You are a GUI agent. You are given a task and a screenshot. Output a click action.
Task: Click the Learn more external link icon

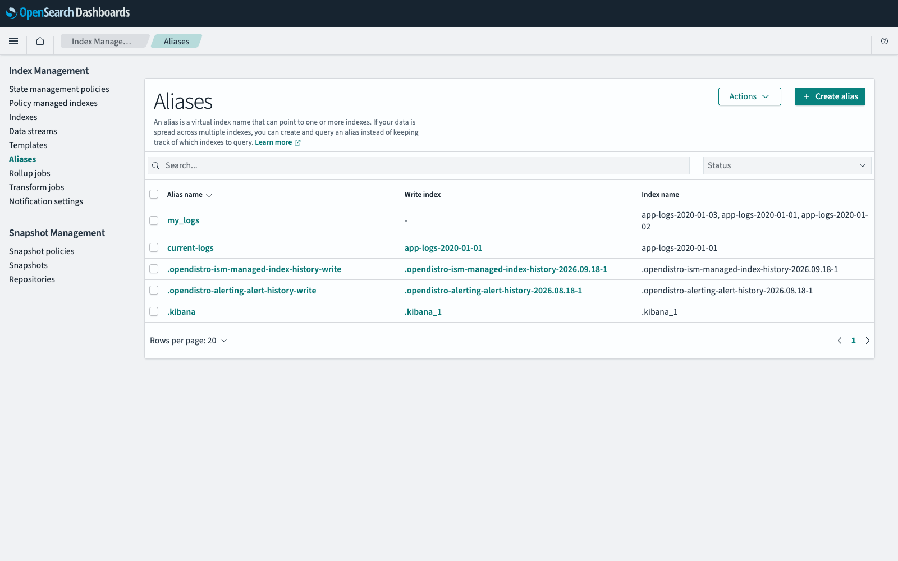[x=297, y=143]
